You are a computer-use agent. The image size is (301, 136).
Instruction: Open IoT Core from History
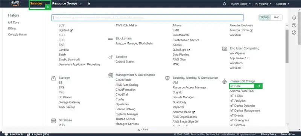[14, 22]
